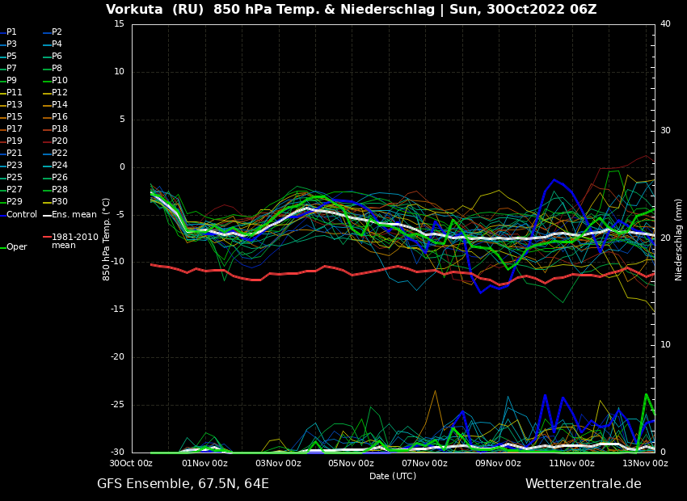Select the P10 legend entry
Viewport: 687px width, 501px height.
(59, 81)
